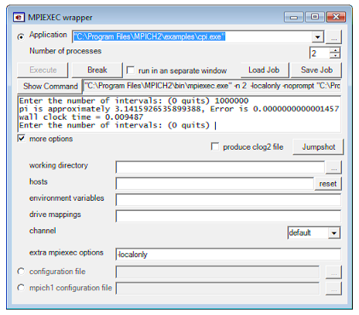Browse for working directory with ellipsis button

tap(333, 168)
